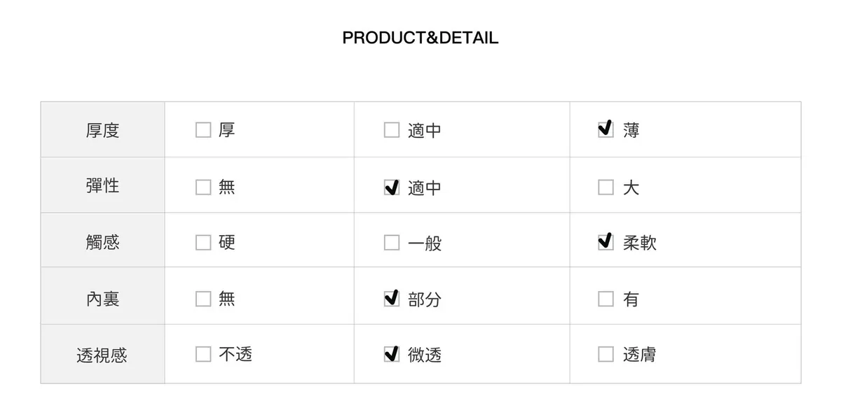Check the 一般 texture checkbox
The height and width of the screenshot is (403, 841).
coord(392,243)
